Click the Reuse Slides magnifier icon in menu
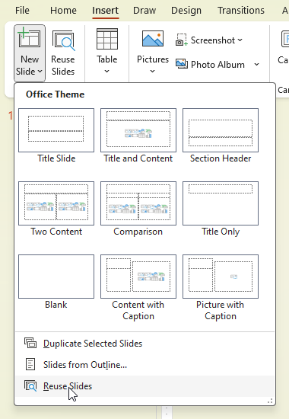 coord(30,386)
